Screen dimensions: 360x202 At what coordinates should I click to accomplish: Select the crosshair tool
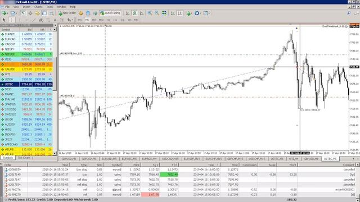[11, 20]
